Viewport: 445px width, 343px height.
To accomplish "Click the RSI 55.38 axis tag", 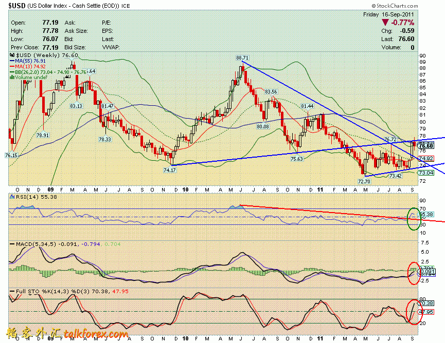I will tap(426, 215).
